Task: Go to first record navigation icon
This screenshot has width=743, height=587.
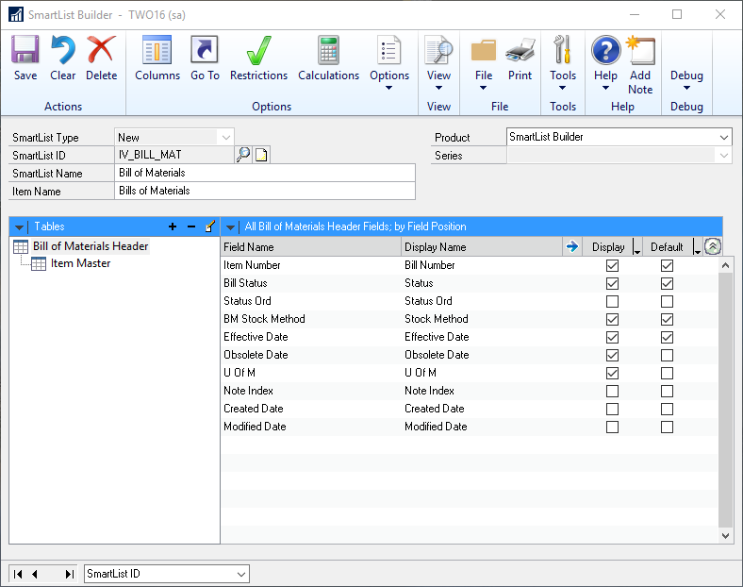Action: (x=18, y=574)
